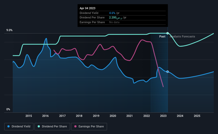Image resolution: width=218 pixels, height=134 pixels.
Task: Click the 4.6% dividend yield value in tooltip
Action: 112,13
